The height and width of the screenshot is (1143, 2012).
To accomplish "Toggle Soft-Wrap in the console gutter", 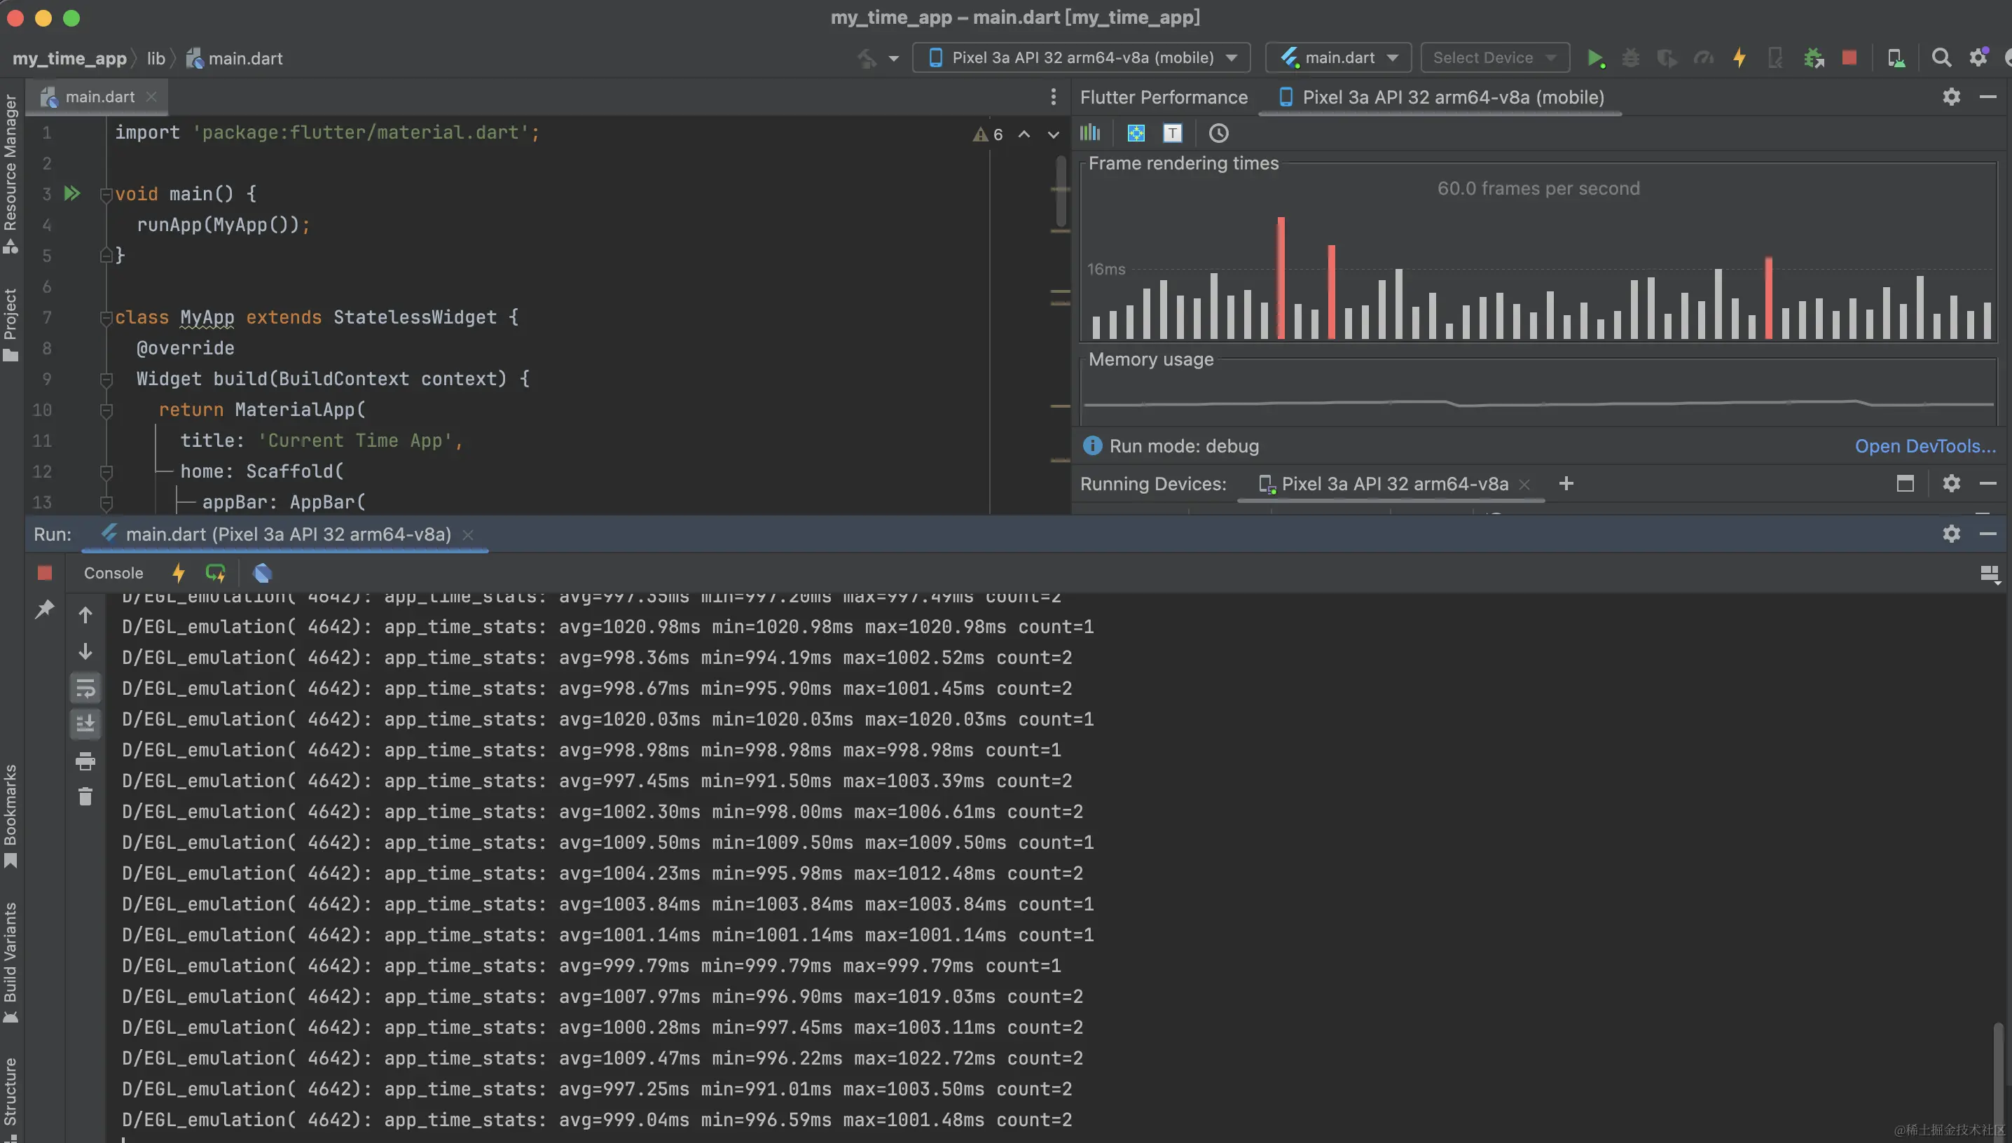I will pos(85,688).
